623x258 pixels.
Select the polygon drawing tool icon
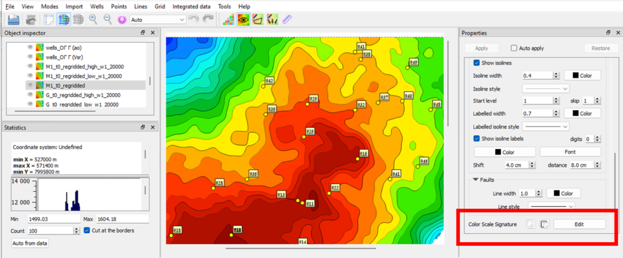tap(259, 19)
